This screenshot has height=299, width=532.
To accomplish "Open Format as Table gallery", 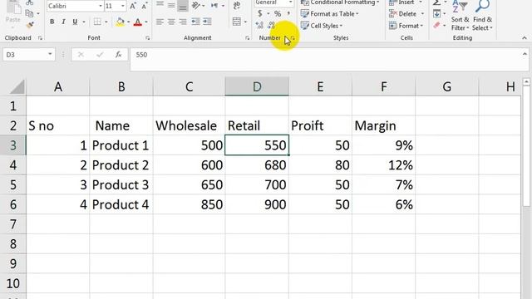I will (x=329, y=14).
